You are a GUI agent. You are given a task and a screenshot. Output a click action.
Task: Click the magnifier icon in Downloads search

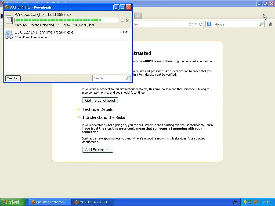tap(128, 78)
